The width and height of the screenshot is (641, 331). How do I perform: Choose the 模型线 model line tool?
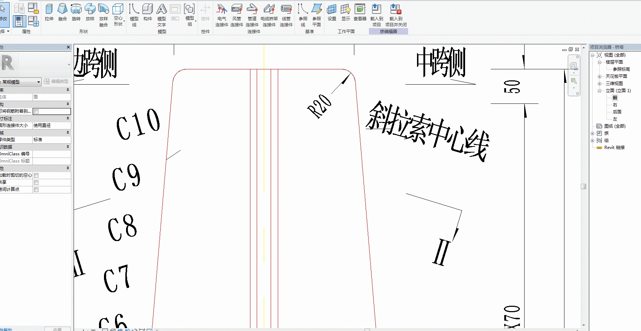[134, 15]
